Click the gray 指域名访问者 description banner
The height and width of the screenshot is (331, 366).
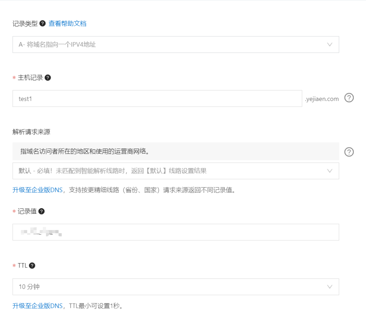(175, 151)
